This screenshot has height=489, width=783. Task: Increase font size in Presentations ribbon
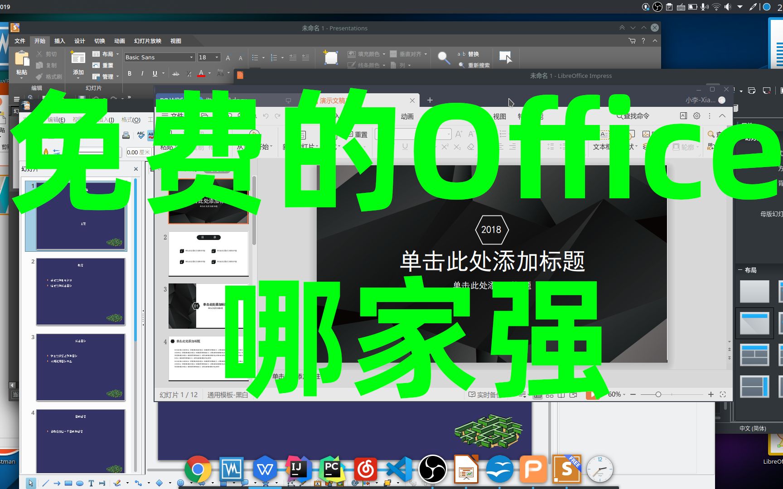click(x=228, y=58)
